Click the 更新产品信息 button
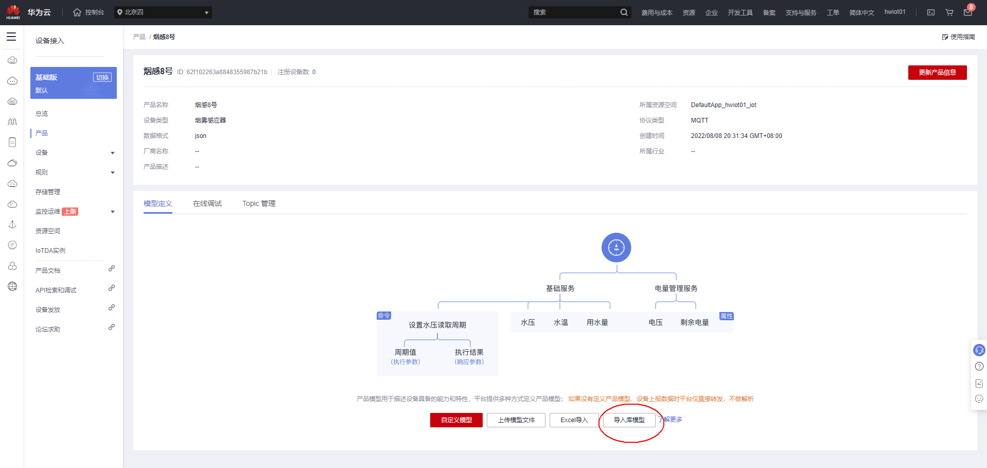Screen dimensions: 987x468 (937, 73)
